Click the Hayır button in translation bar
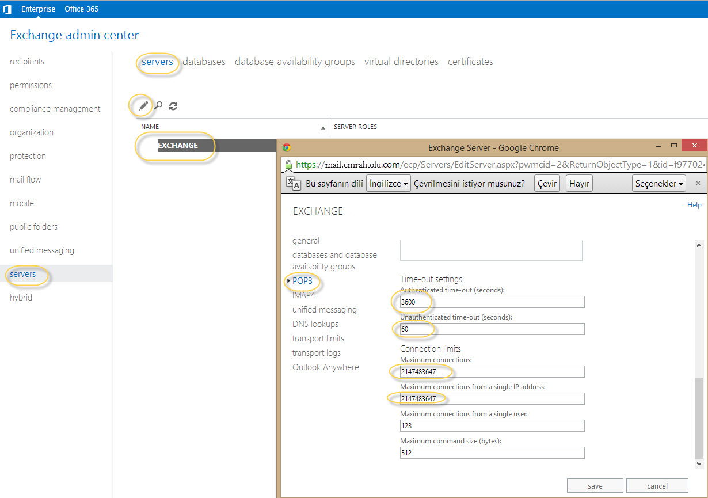 click(x=578, y=184)
